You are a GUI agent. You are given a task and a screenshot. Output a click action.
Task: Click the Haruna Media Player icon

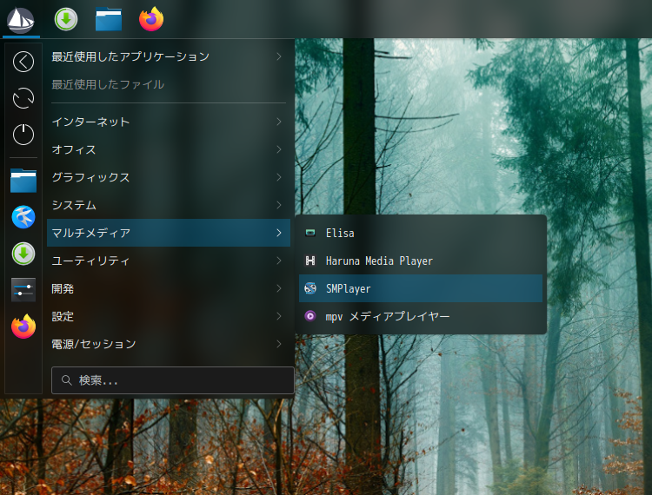(x=310, y=261)
